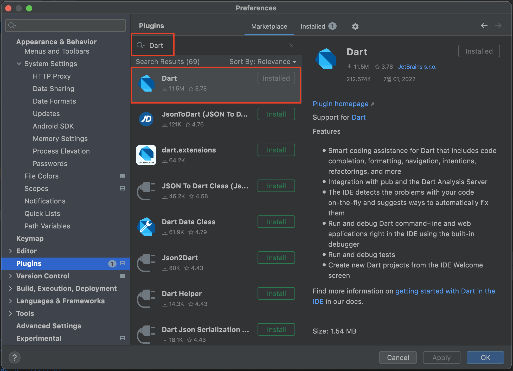Click the JsonToDart plugin icon

click(146, 119)
